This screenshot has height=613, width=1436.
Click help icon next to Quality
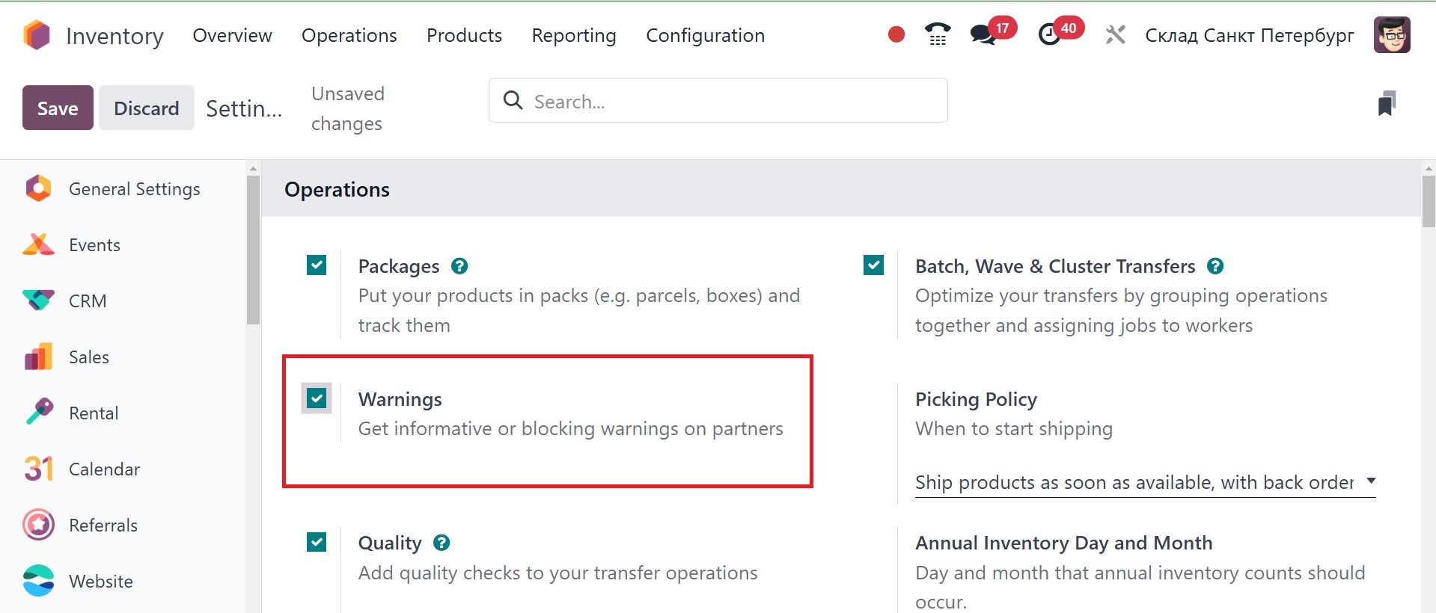[442, 543]
